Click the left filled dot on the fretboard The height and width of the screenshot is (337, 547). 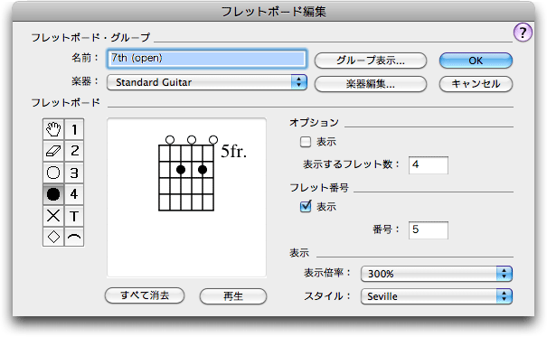(181, 170)
